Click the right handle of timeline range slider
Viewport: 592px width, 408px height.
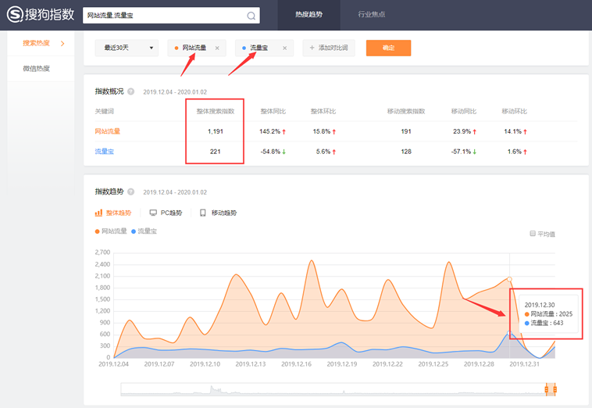pyautogui.click(x=555, y=389)
